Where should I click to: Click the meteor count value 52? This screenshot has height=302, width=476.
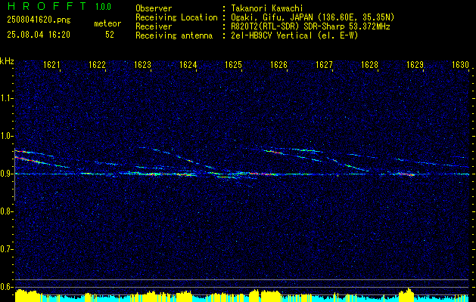[x=110, y=35]
